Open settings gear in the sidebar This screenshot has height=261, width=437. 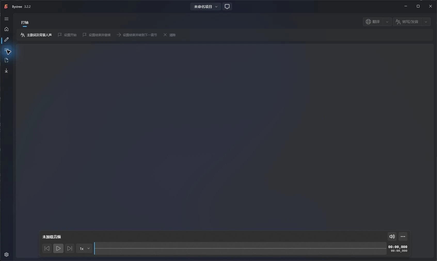(x=6, y=255)
